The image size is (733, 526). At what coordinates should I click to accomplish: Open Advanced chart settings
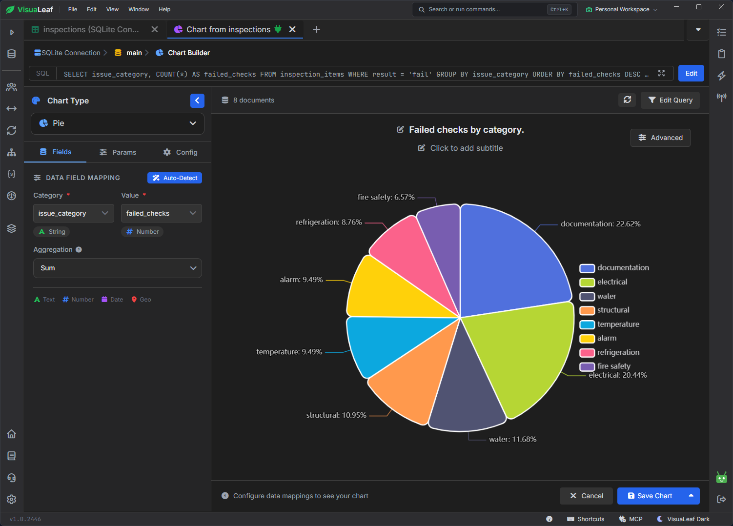(x=661, y=138)
